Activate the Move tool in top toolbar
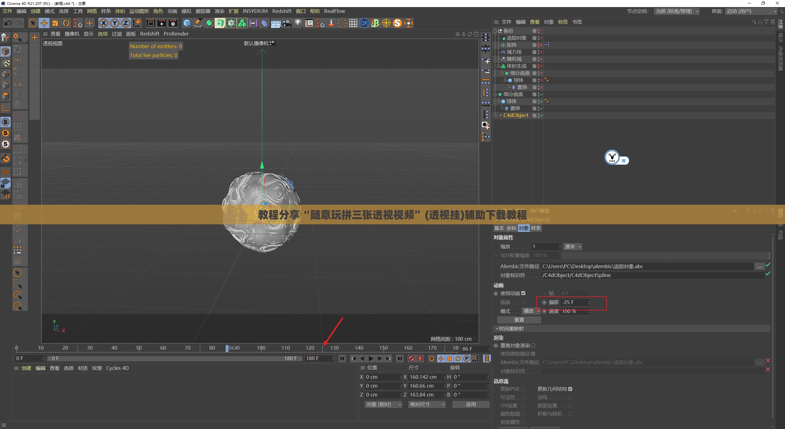785x429 pixels. tap(44, 23)
